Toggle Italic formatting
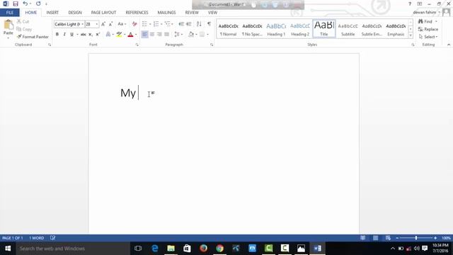453x255 pixels. tap(64, 35)
